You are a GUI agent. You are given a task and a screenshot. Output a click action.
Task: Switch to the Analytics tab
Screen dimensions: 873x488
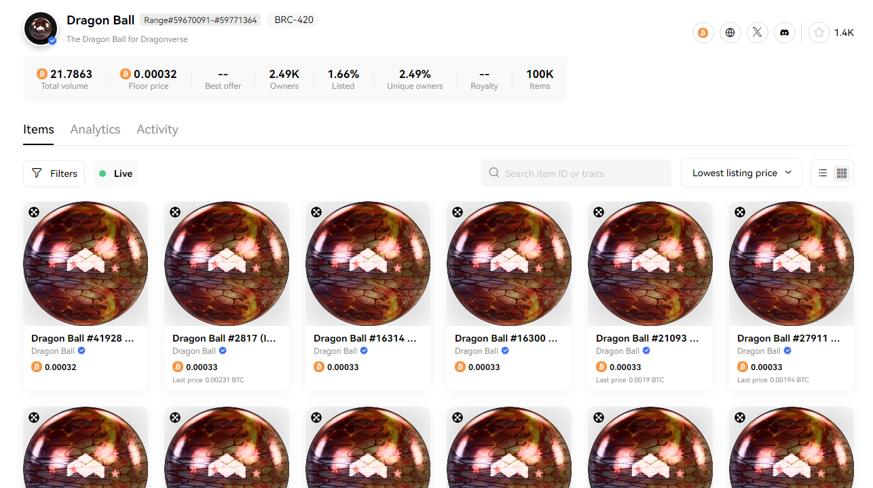(x=95, y=129)
